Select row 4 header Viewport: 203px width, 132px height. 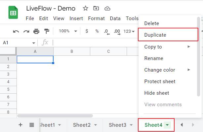pos(8,82)
